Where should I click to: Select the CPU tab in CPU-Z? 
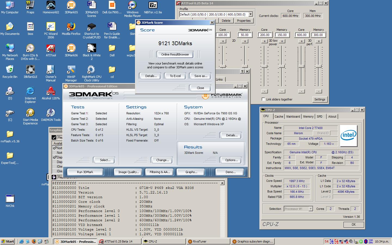click(266, 116)
